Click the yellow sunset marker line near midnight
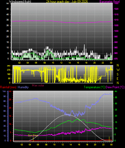Viewport: 125px width, 148px height. 109,139
